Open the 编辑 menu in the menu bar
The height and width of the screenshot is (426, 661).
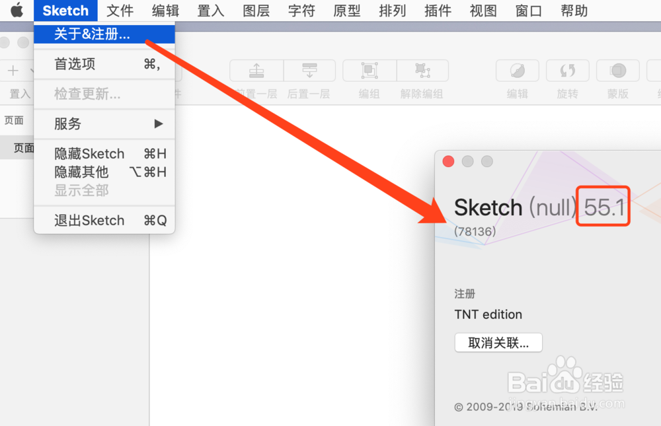tap(165, 11)
